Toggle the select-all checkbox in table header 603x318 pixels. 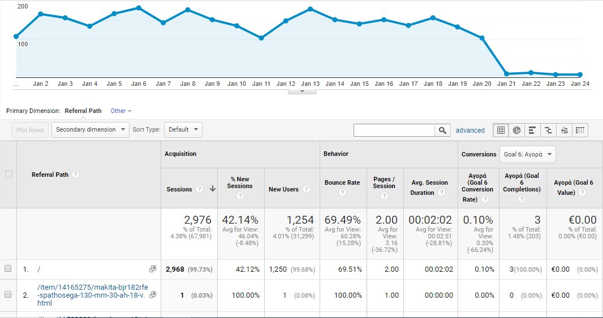8,175
